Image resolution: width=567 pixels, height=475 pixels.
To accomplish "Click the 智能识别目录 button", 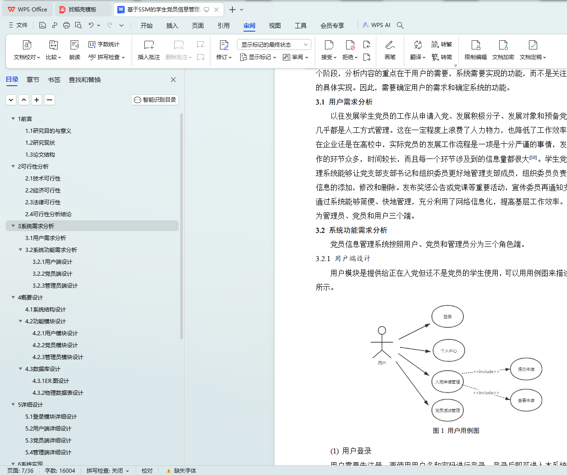I will [155, 100].
